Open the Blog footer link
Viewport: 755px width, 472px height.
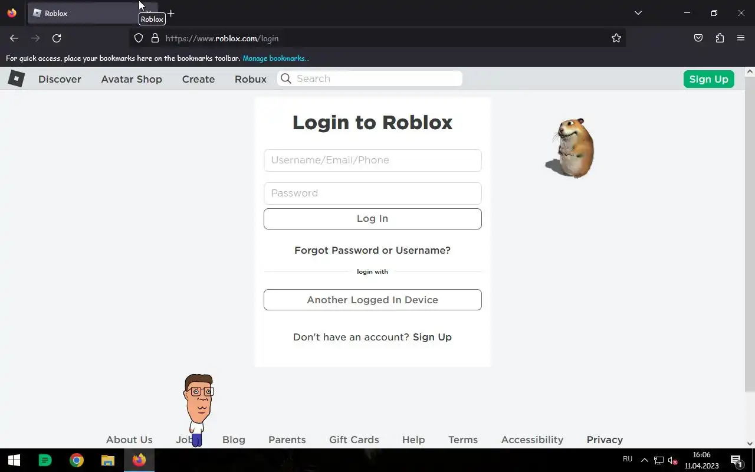(234, 440)
